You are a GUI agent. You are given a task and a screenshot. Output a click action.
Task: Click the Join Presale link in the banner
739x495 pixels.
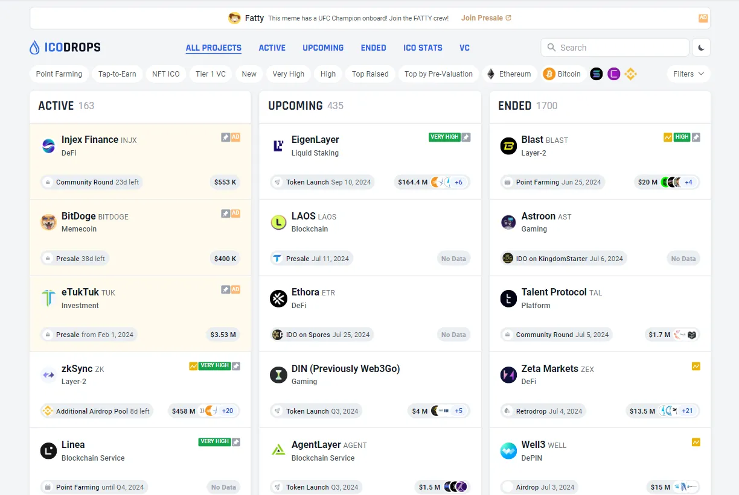click(x=482, y=17)
